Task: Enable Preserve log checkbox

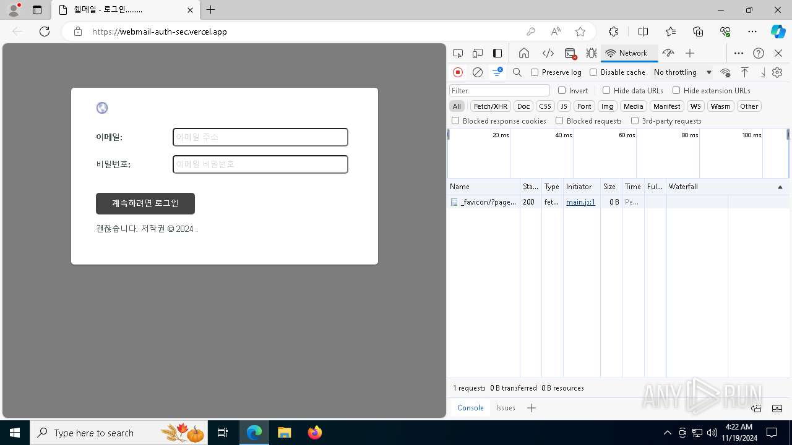Action: [535, 72]
